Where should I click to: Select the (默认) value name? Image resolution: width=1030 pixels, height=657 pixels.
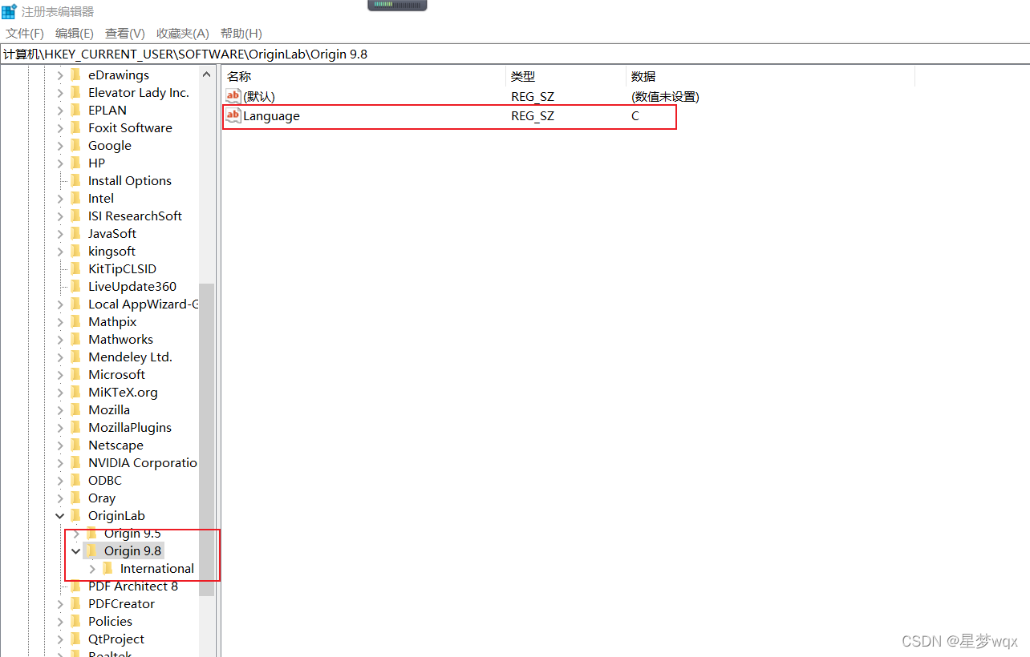259,97
